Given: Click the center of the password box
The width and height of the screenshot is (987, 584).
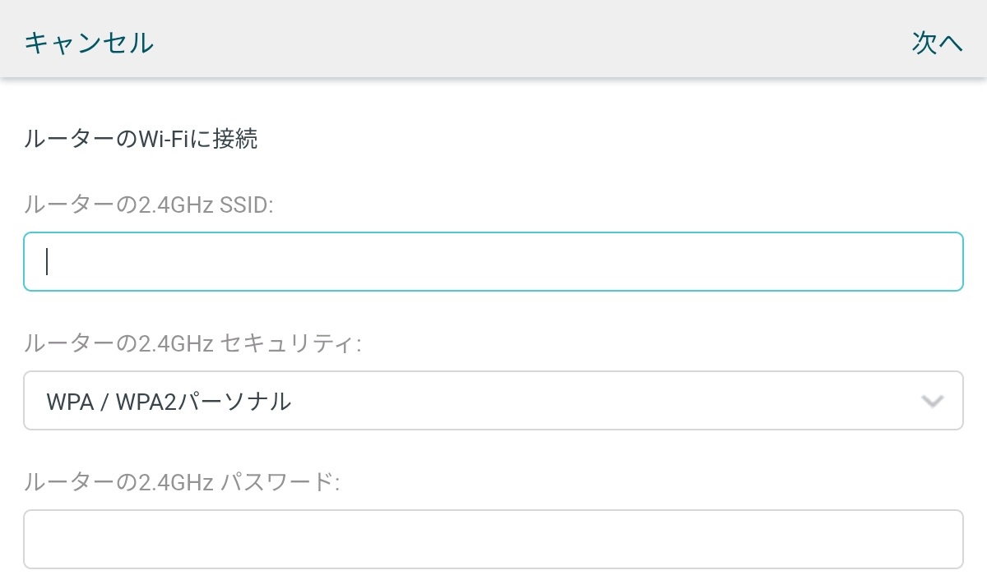Looking at the screenshot, I should click(493, 540).
